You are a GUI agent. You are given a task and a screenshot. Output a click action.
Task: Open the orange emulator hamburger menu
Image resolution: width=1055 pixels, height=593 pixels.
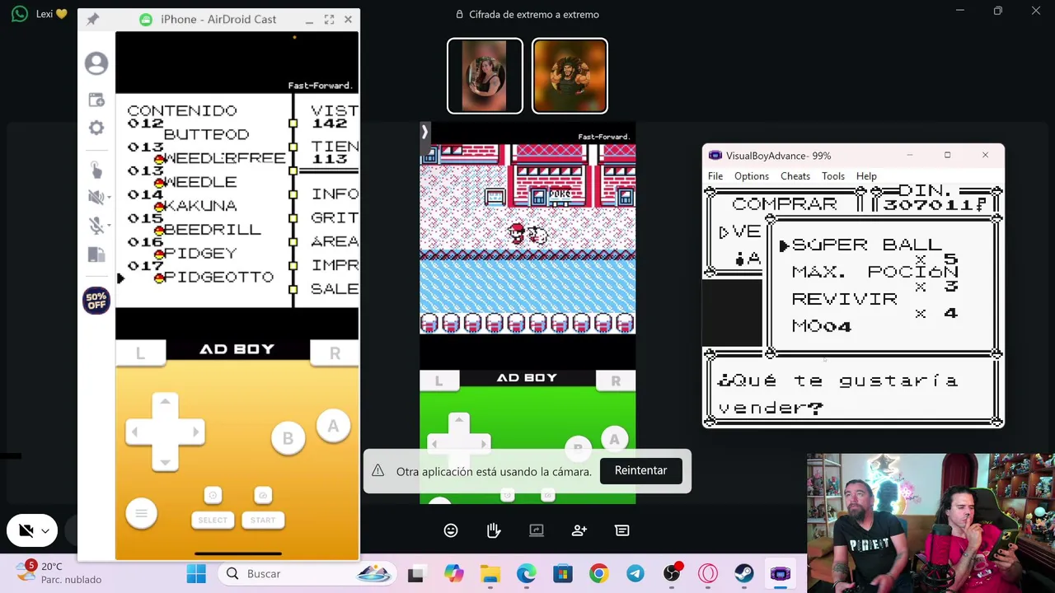141,514
